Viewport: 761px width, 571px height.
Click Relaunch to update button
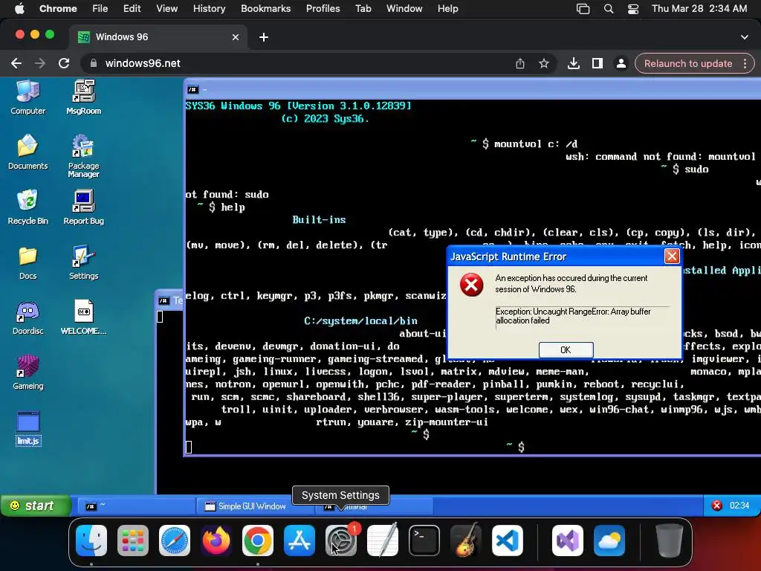[688, 63]
